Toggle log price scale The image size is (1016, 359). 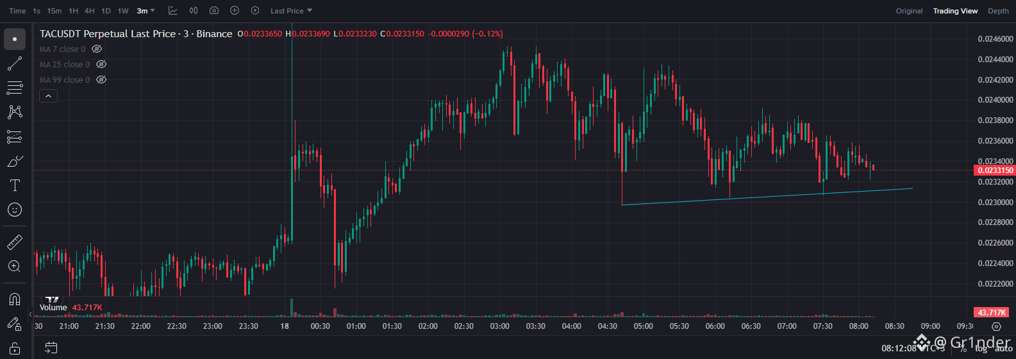click(981, 348)
